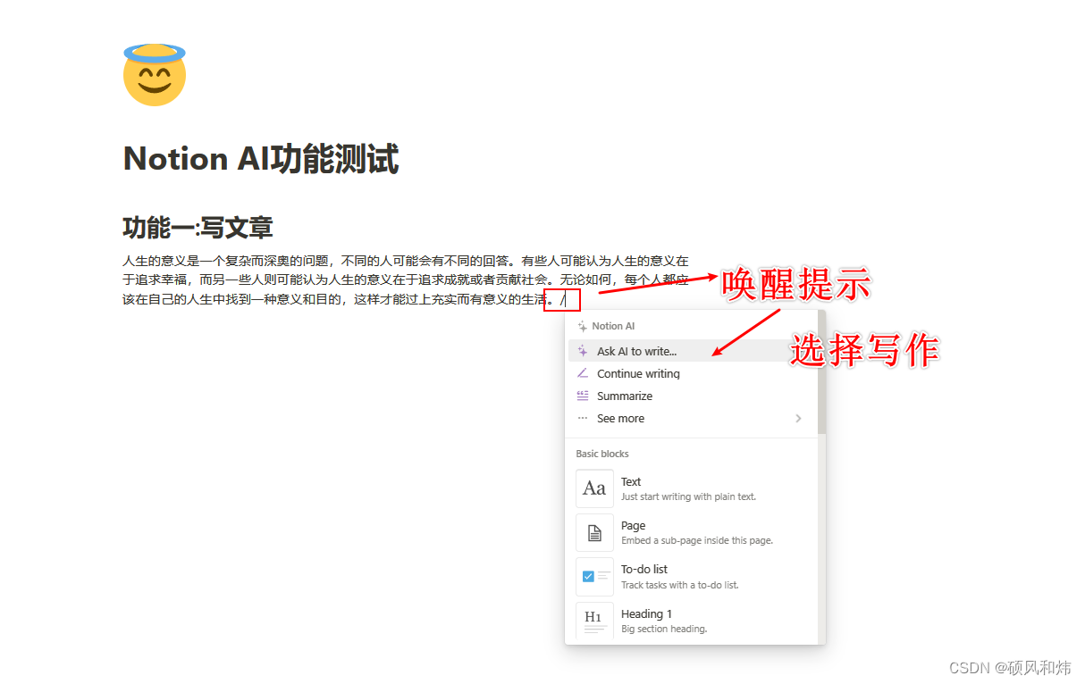Click the sparkle icon beside Ask AI to write
Screen dimensions: 1085x684
coord(583,351)
